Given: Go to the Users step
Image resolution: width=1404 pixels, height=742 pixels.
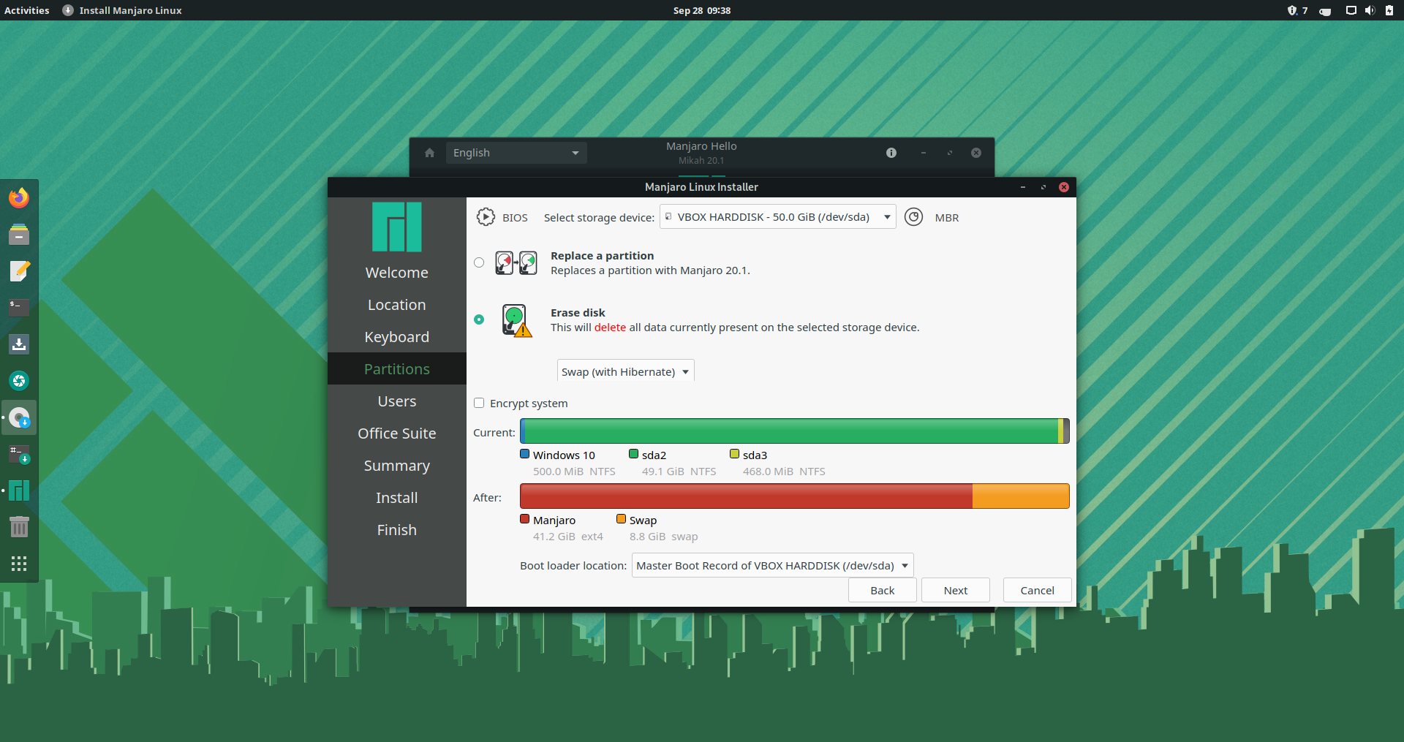Looking at the screenshot, I should (x=397, y=401).
